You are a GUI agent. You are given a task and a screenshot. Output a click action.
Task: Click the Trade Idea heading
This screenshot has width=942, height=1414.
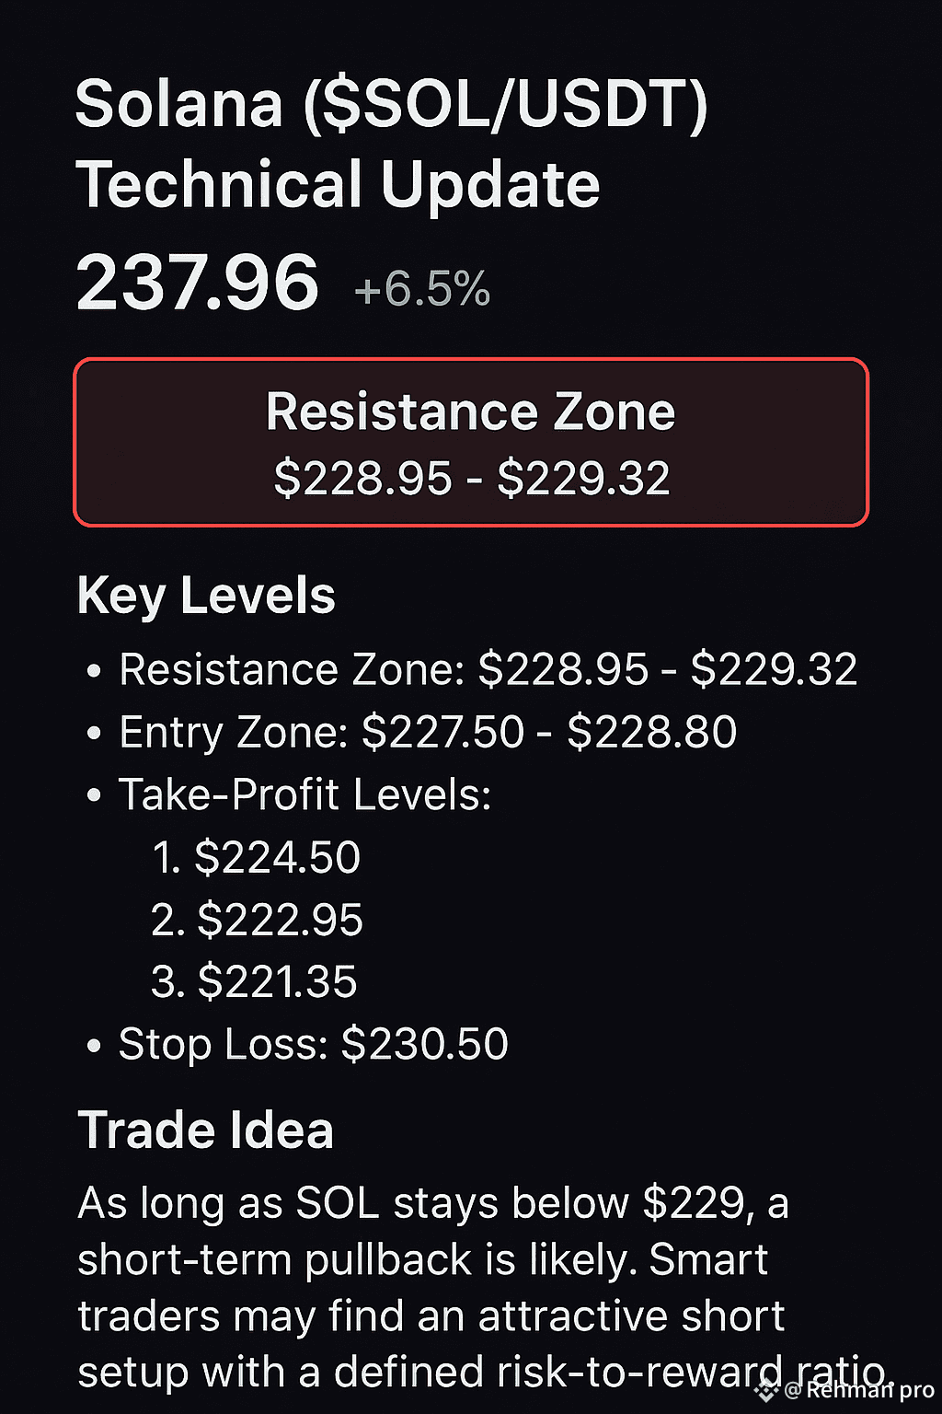click(x=205, y=1130)
